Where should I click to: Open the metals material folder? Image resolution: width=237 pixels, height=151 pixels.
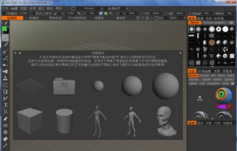[x=206, y=80]
